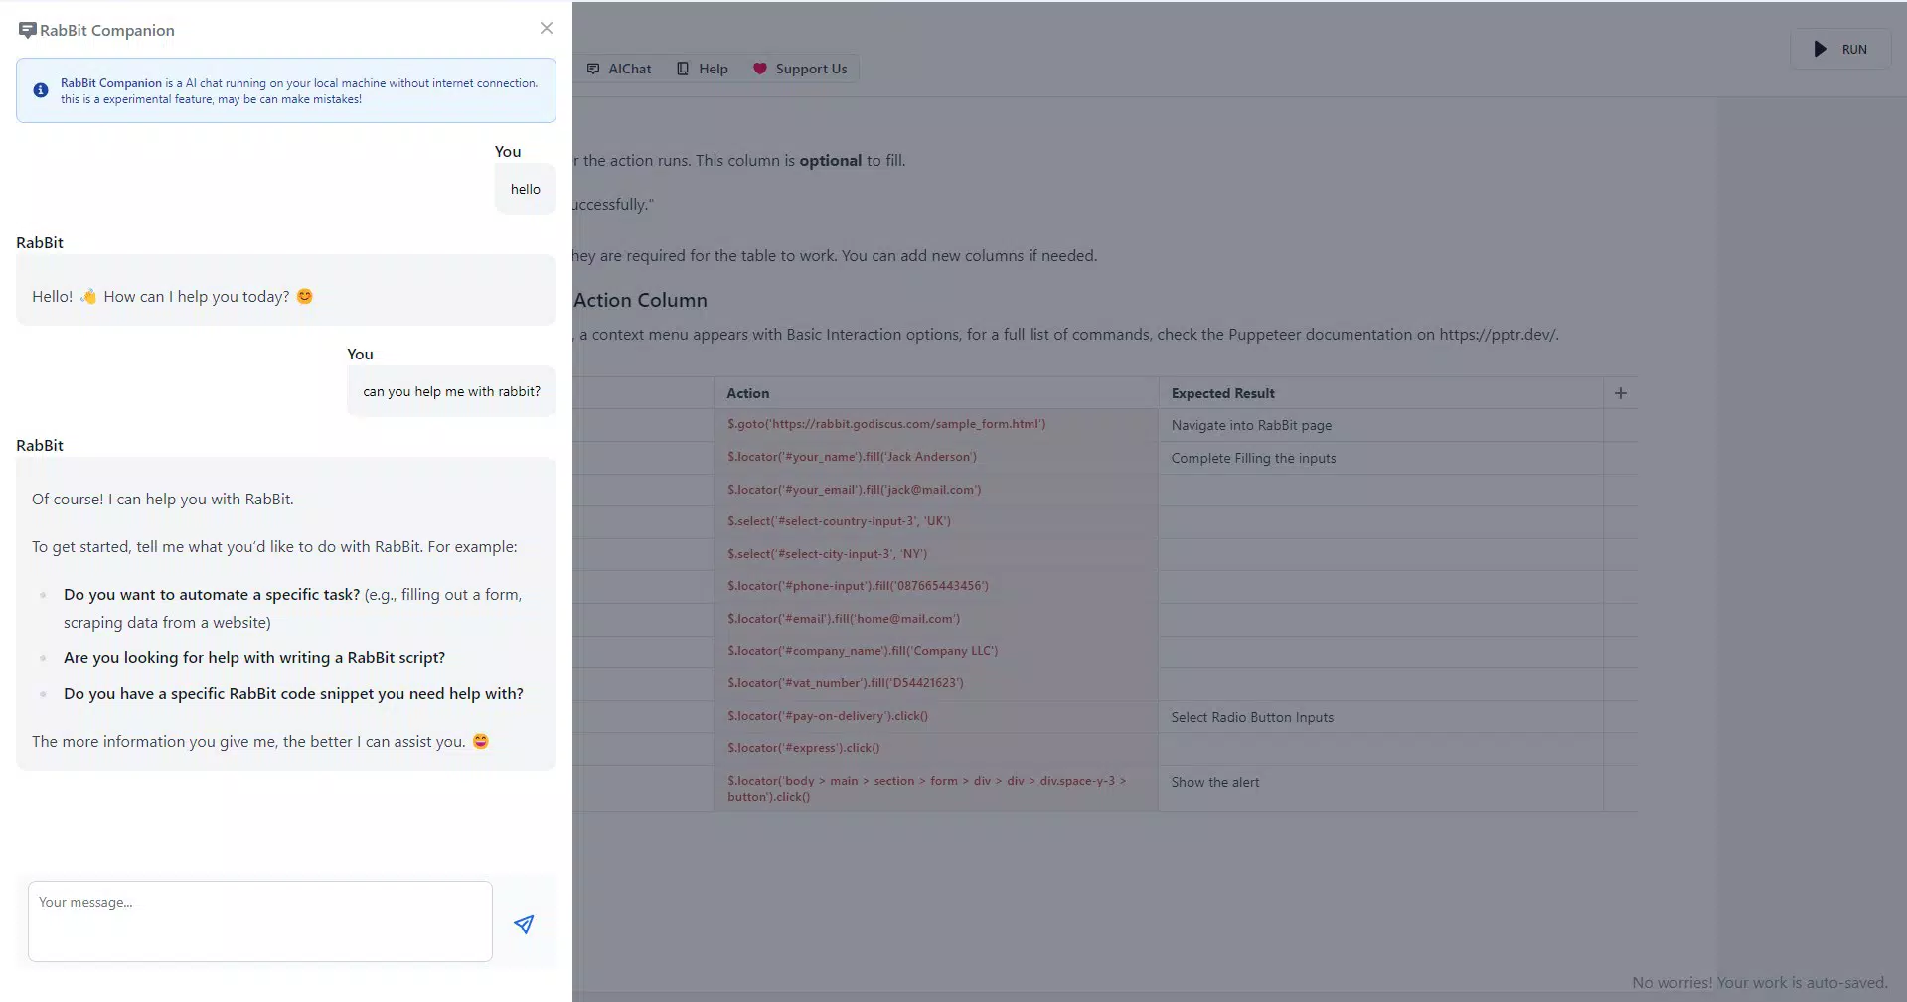Select the select-city-input-3 'NY' cell
Image resolution: width=1907 pixels, height=1002 pixels.
[x=936, y=554]
